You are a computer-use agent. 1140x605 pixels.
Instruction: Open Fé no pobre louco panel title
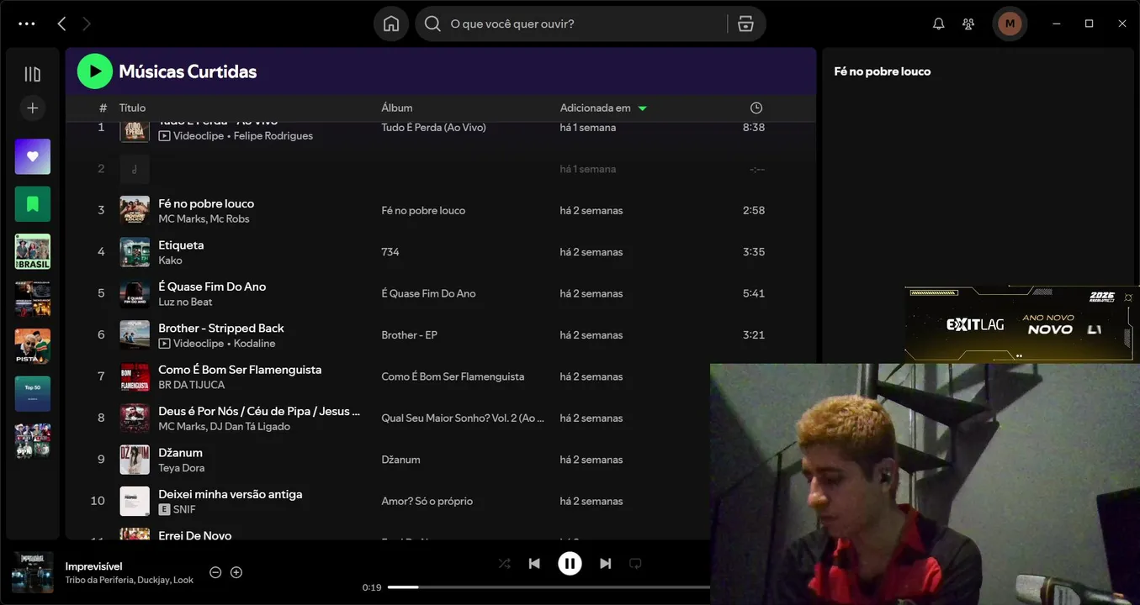point(883,71)
